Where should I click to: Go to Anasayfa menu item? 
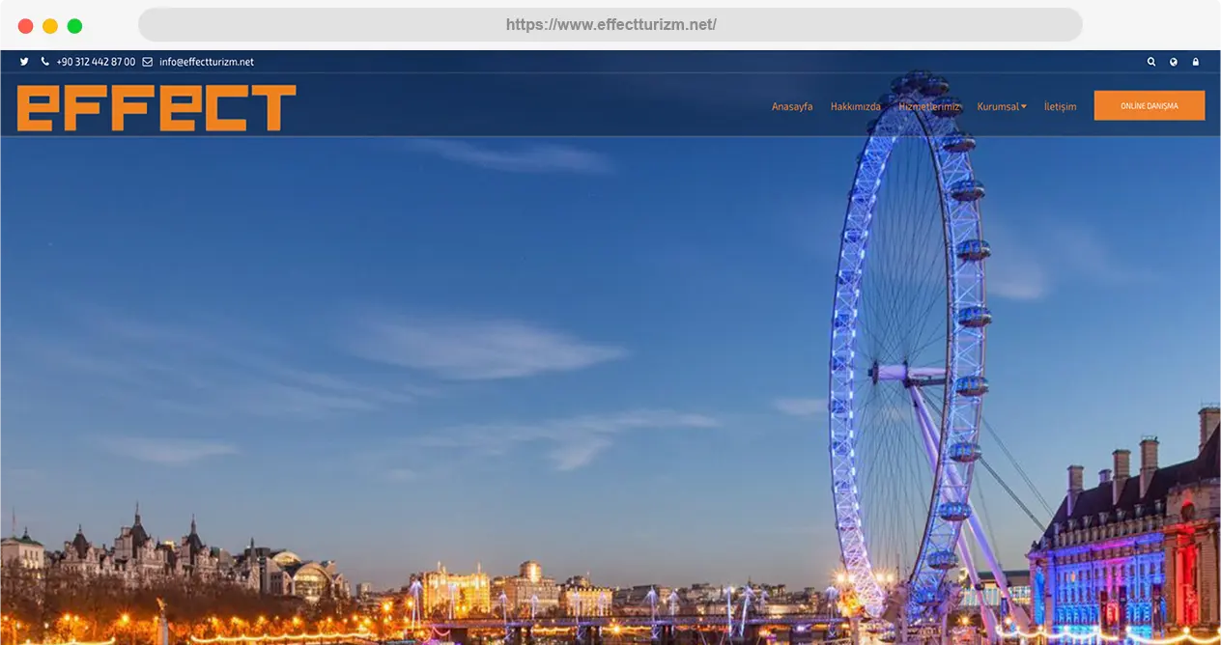point(792,106)
